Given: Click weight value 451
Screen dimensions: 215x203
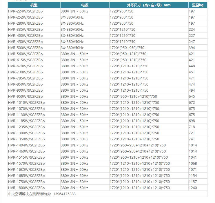Looking at the screenshot, I should coord(192,72).
